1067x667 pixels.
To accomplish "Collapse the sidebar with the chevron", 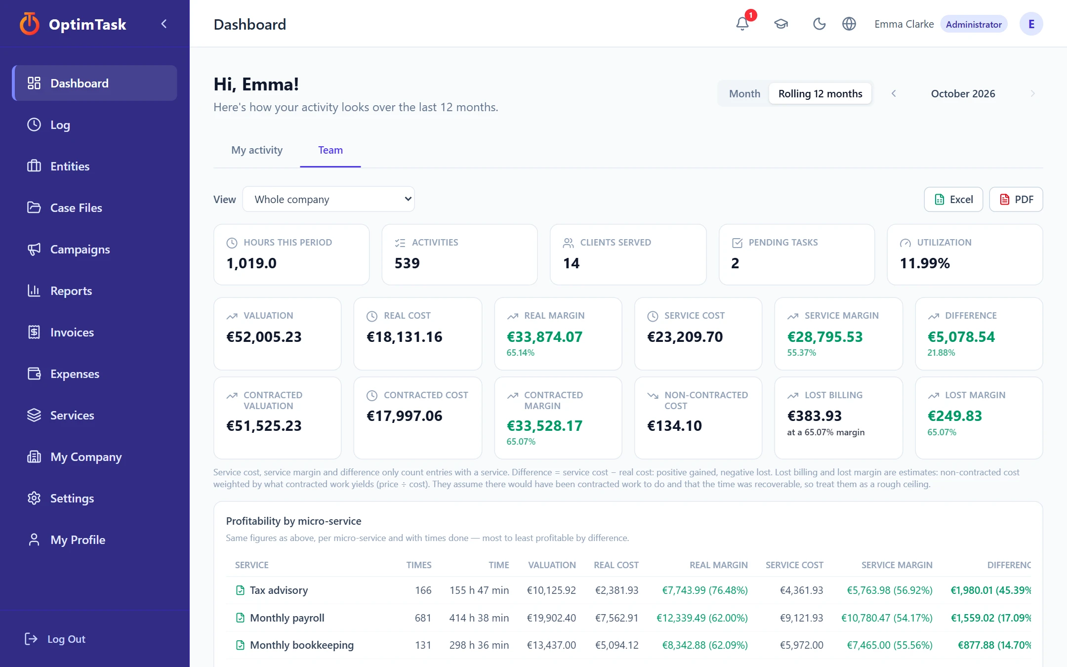I will tap(164, 24).
